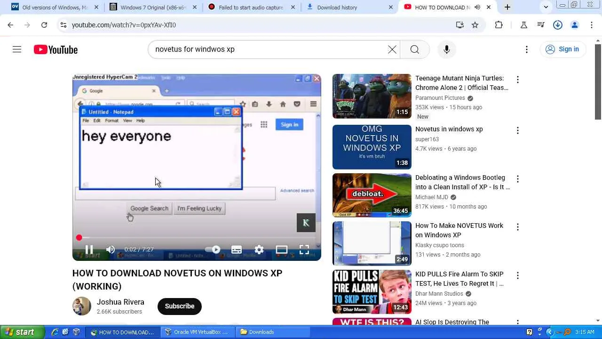The image size is (602, 339).
Task: Open Chrome Labs flask icon
Action: click(524, 25)
